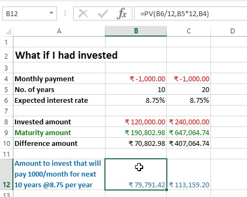
Task: Select cell B5 with value 10
Action: click(x=136, y=89)
